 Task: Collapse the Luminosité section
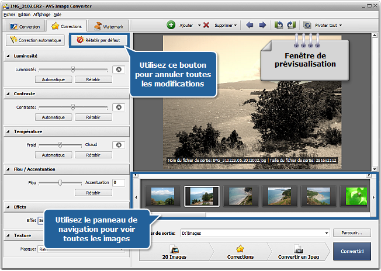(x=8, y=56)
